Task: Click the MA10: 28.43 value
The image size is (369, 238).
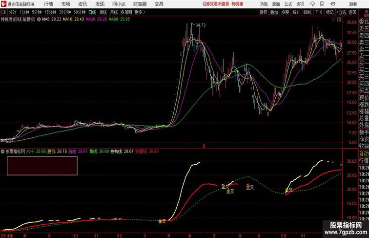Action: pyautogui.click(x=73, y=20)
